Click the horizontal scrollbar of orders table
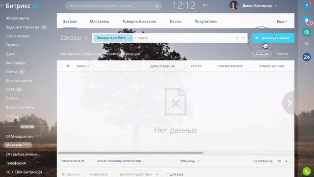Image resolution: width=314 pixels, height=177 pixels. [x=131, y=153]
